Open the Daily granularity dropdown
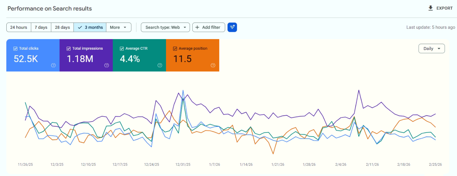 point(431,49)
